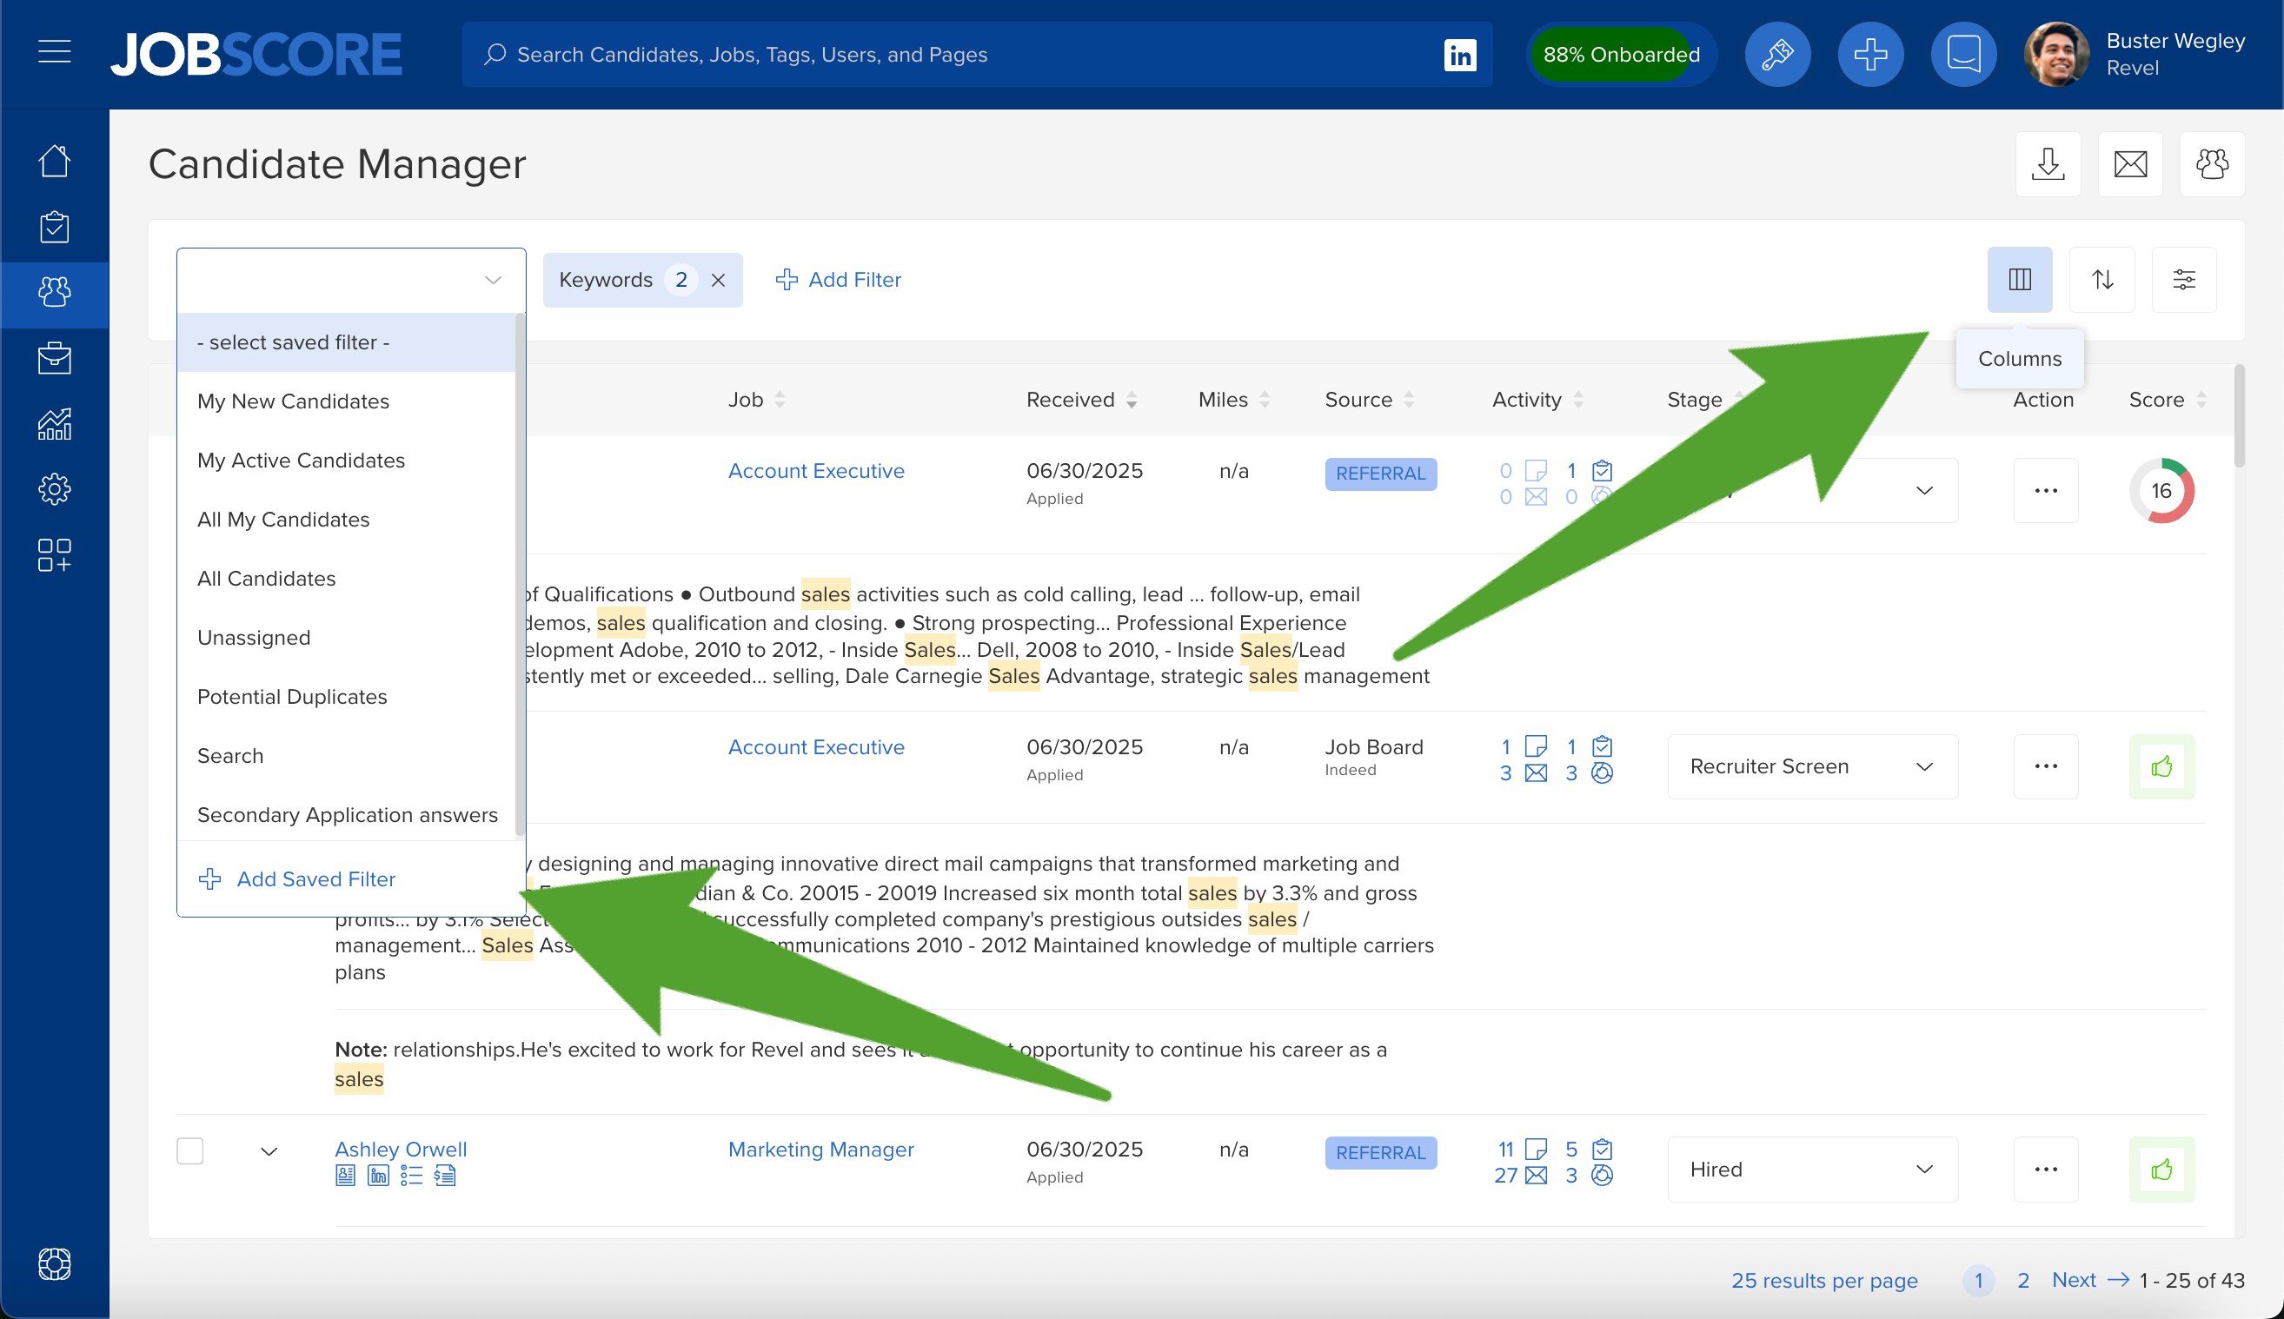Open stage dropdown for first referral row
The image size is (2284, 1319).
point(1812,490)
